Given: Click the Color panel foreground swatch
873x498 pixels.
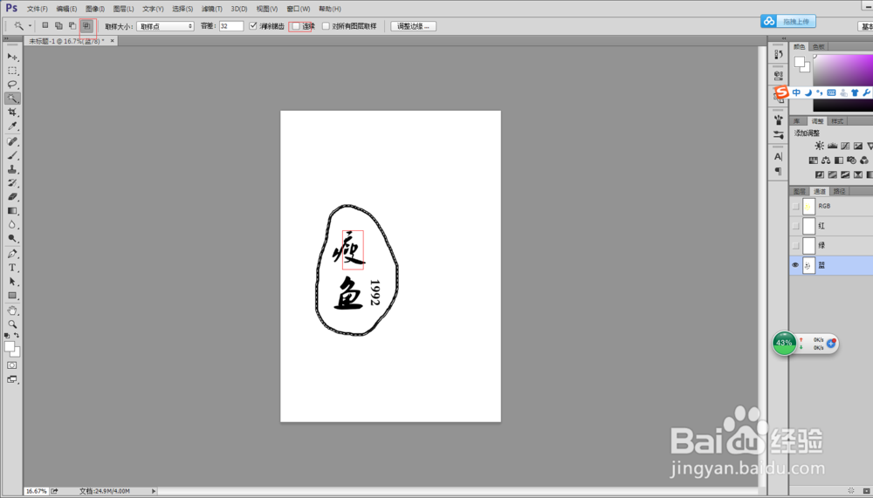Looking at the screenshot, I should pyautogui.click(x=800, y=62).
